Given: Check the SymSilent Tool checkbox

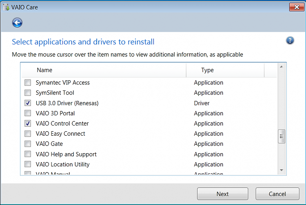Looking at the screenshot, I should (x=28, y=93).
